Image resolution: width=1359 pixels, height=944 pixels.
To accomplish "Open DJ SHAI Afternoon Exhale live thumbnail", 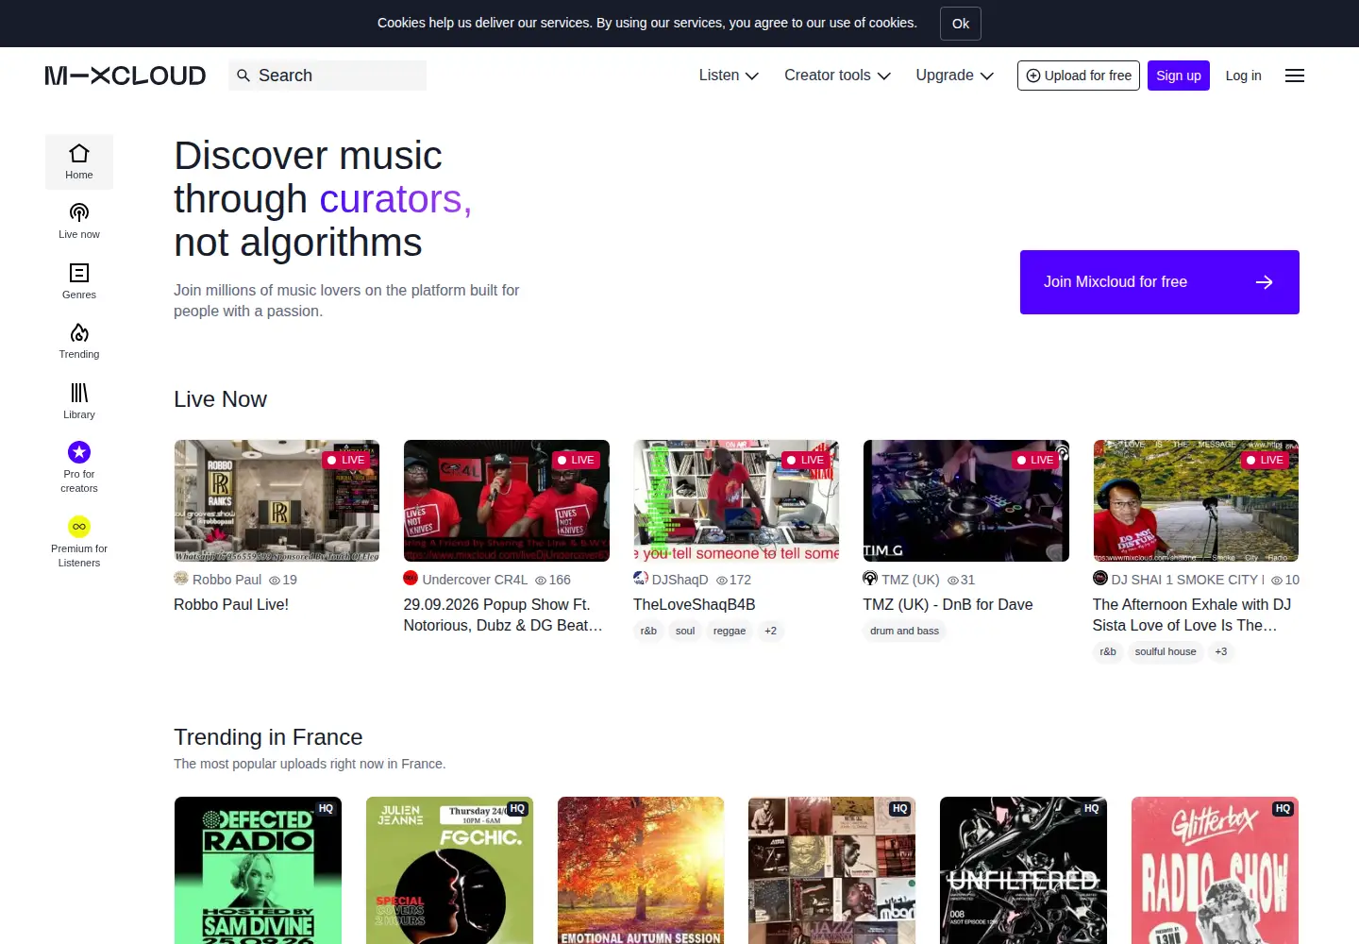I will [1196, 500].
